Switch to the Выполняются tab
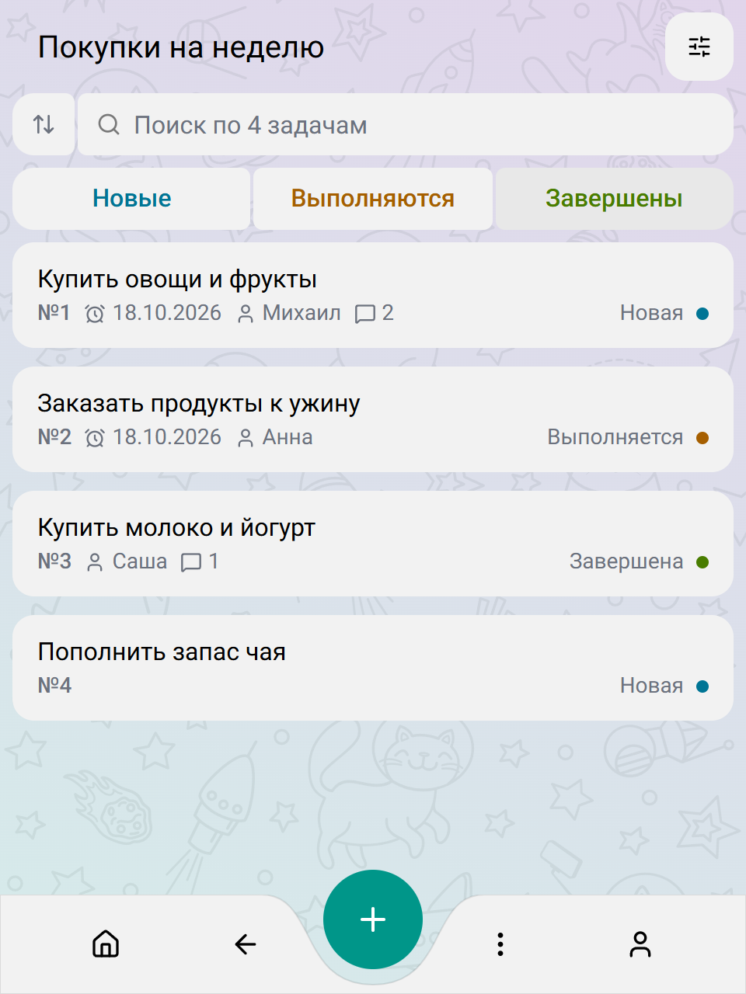Viewport: 746px width, 994px height. click(373, 199)
